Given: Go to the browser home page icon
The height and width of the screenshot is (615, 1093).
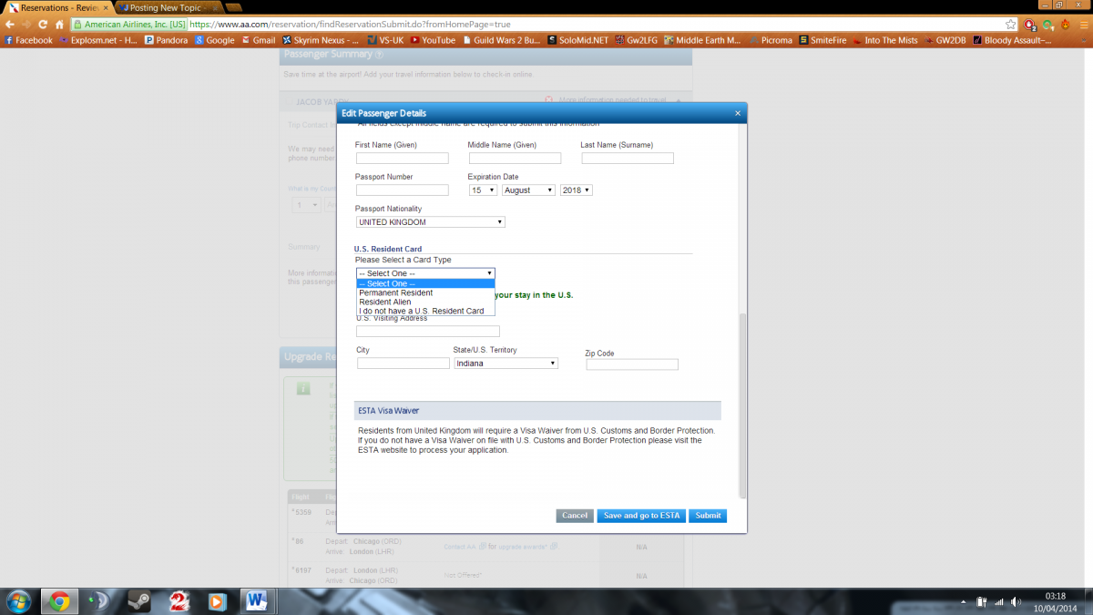Looking at the screenshot, I should pos(59,25).
